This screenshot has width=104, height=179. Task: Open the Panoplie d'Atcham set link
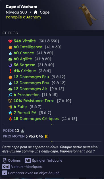pyautogui.click(x=23, y=17)
